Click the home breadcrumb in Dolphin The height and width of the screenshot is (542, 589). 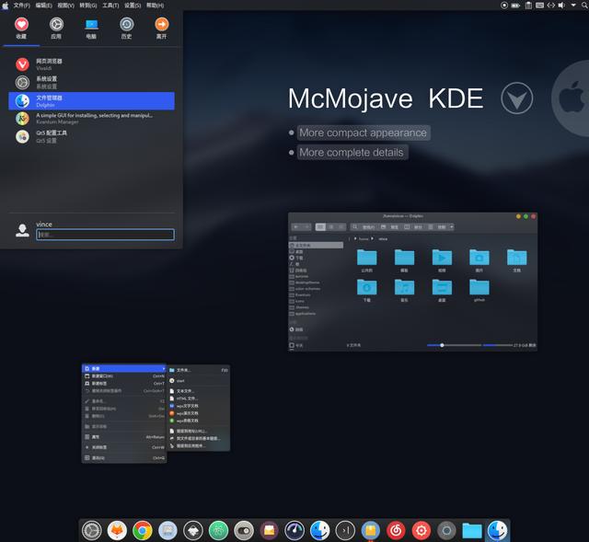(364, 239)
